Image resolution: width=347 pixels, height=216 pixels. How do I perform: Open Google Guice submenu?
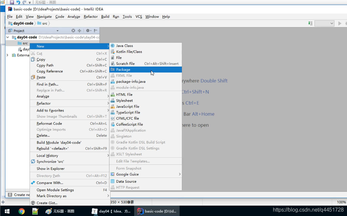tap(146, 174)
